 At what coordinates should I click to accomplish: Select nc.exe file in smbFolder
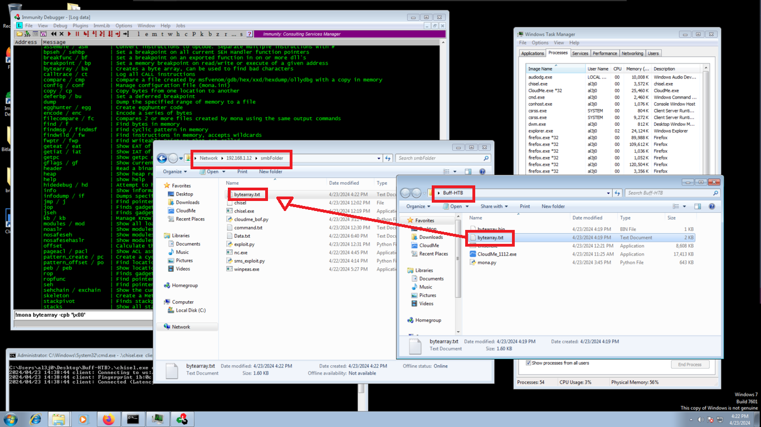pyautogui.click(x=241, y=252)
